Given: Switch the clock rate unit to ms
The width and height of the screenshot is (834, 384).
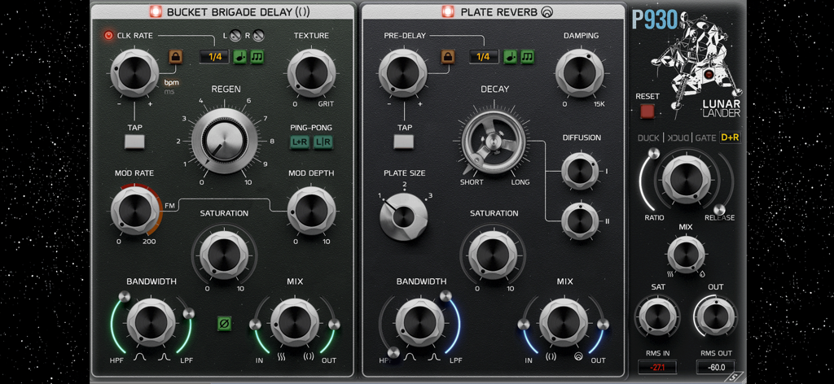Looking at the screenshot, I should click(x=169, y=92).
